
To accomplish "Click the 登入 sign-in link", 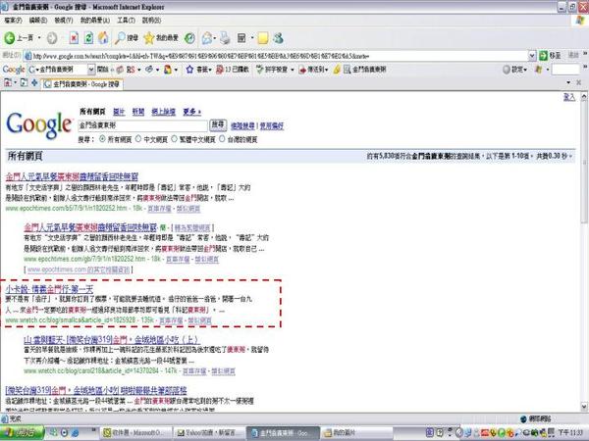I will pos(569,97).
